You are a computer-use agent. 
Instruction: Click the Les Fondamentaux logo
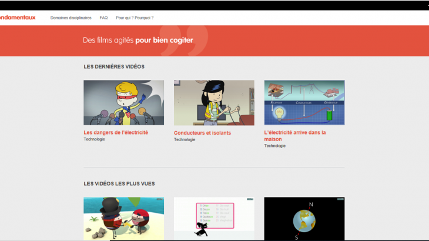click(x=18, y=18)
